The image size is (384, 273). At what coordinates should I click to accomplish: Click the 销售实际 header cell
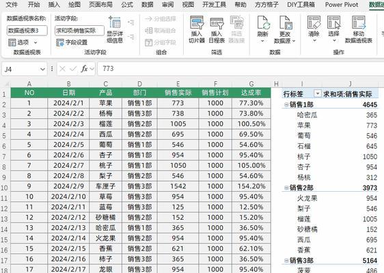(x=178, y=93)
